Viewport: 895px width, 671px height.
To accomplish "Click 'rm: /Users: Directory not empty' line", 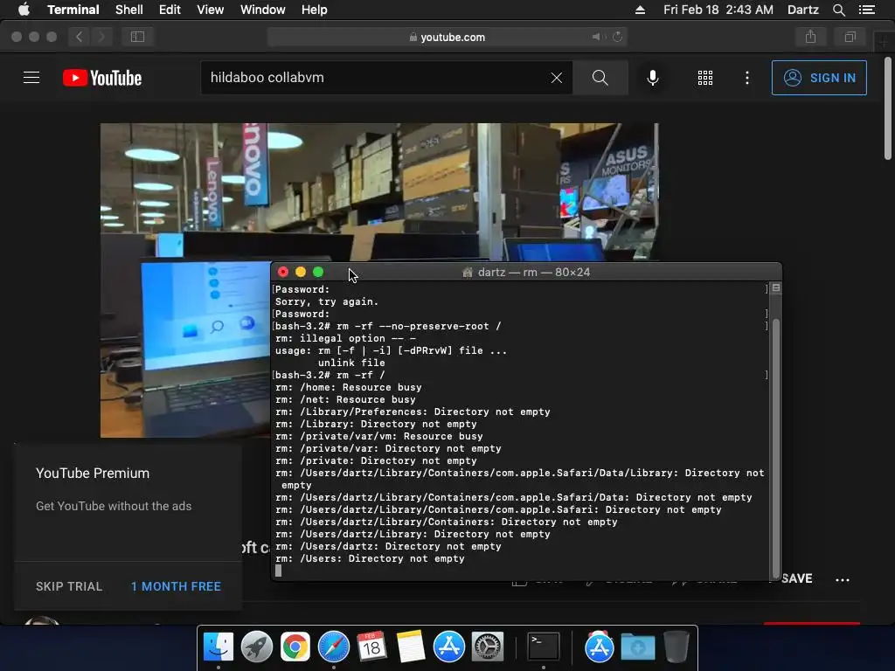I will coord(370,558).
